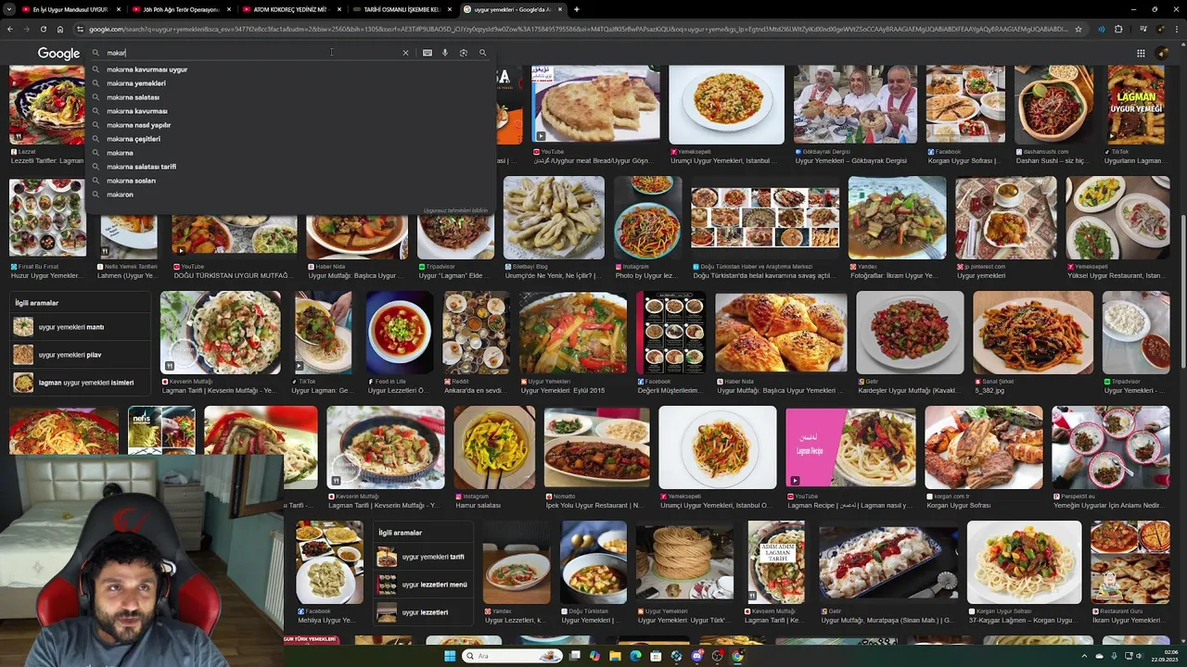Open related search 'uygur lezzetleri' bottom entry
1187x667 pixels.
[x=424, y=612]
